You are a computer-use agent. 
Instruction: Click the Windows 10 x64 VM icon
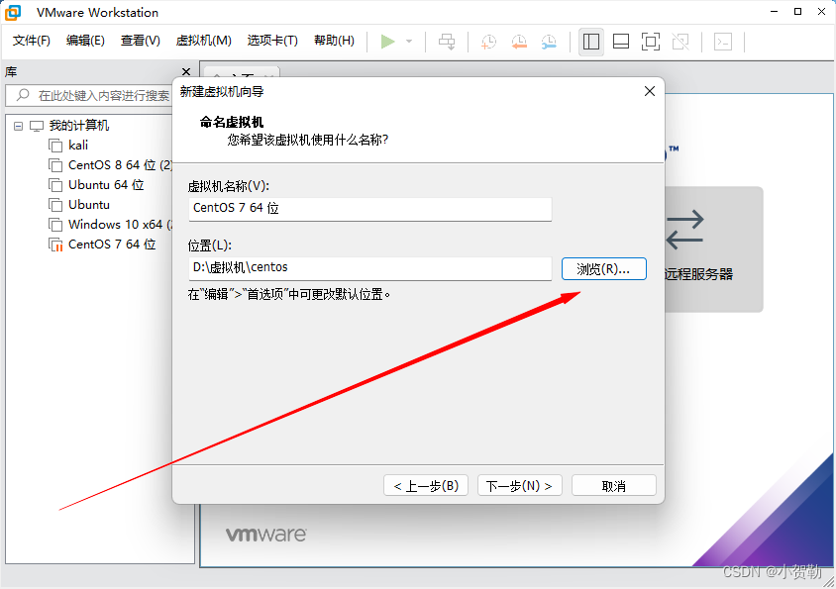tap(55, 225)
